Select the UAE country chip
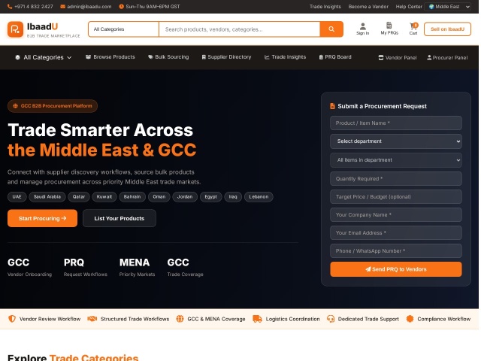This screenshot has height=361, width=481. [x=17, y=197]
